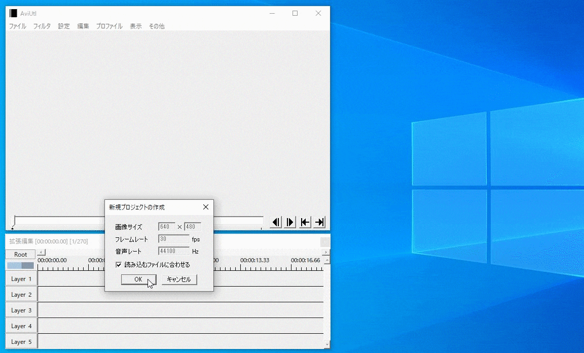Click timeline vertical scroll down arrow
Image resolution: width=584 pixels, height=353 pixels.
pyautogui.click(x=327, y=345)
